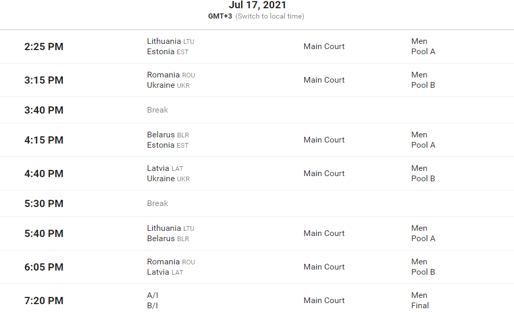Image resolution: width=514 pixels, height=316 pixels.
Task: Click the 3:40 PM Break entry
Action: point(158,110)
